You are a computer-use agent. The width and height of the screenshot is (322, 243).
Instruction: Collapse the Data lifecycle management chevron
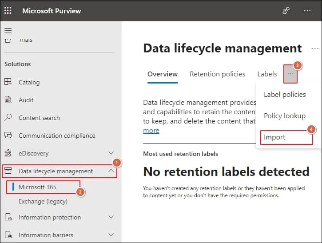coord(111,171)
